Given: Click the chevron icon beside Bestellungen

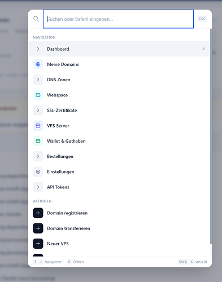Looking at the screenshot, I should click(x=38, y=156).
